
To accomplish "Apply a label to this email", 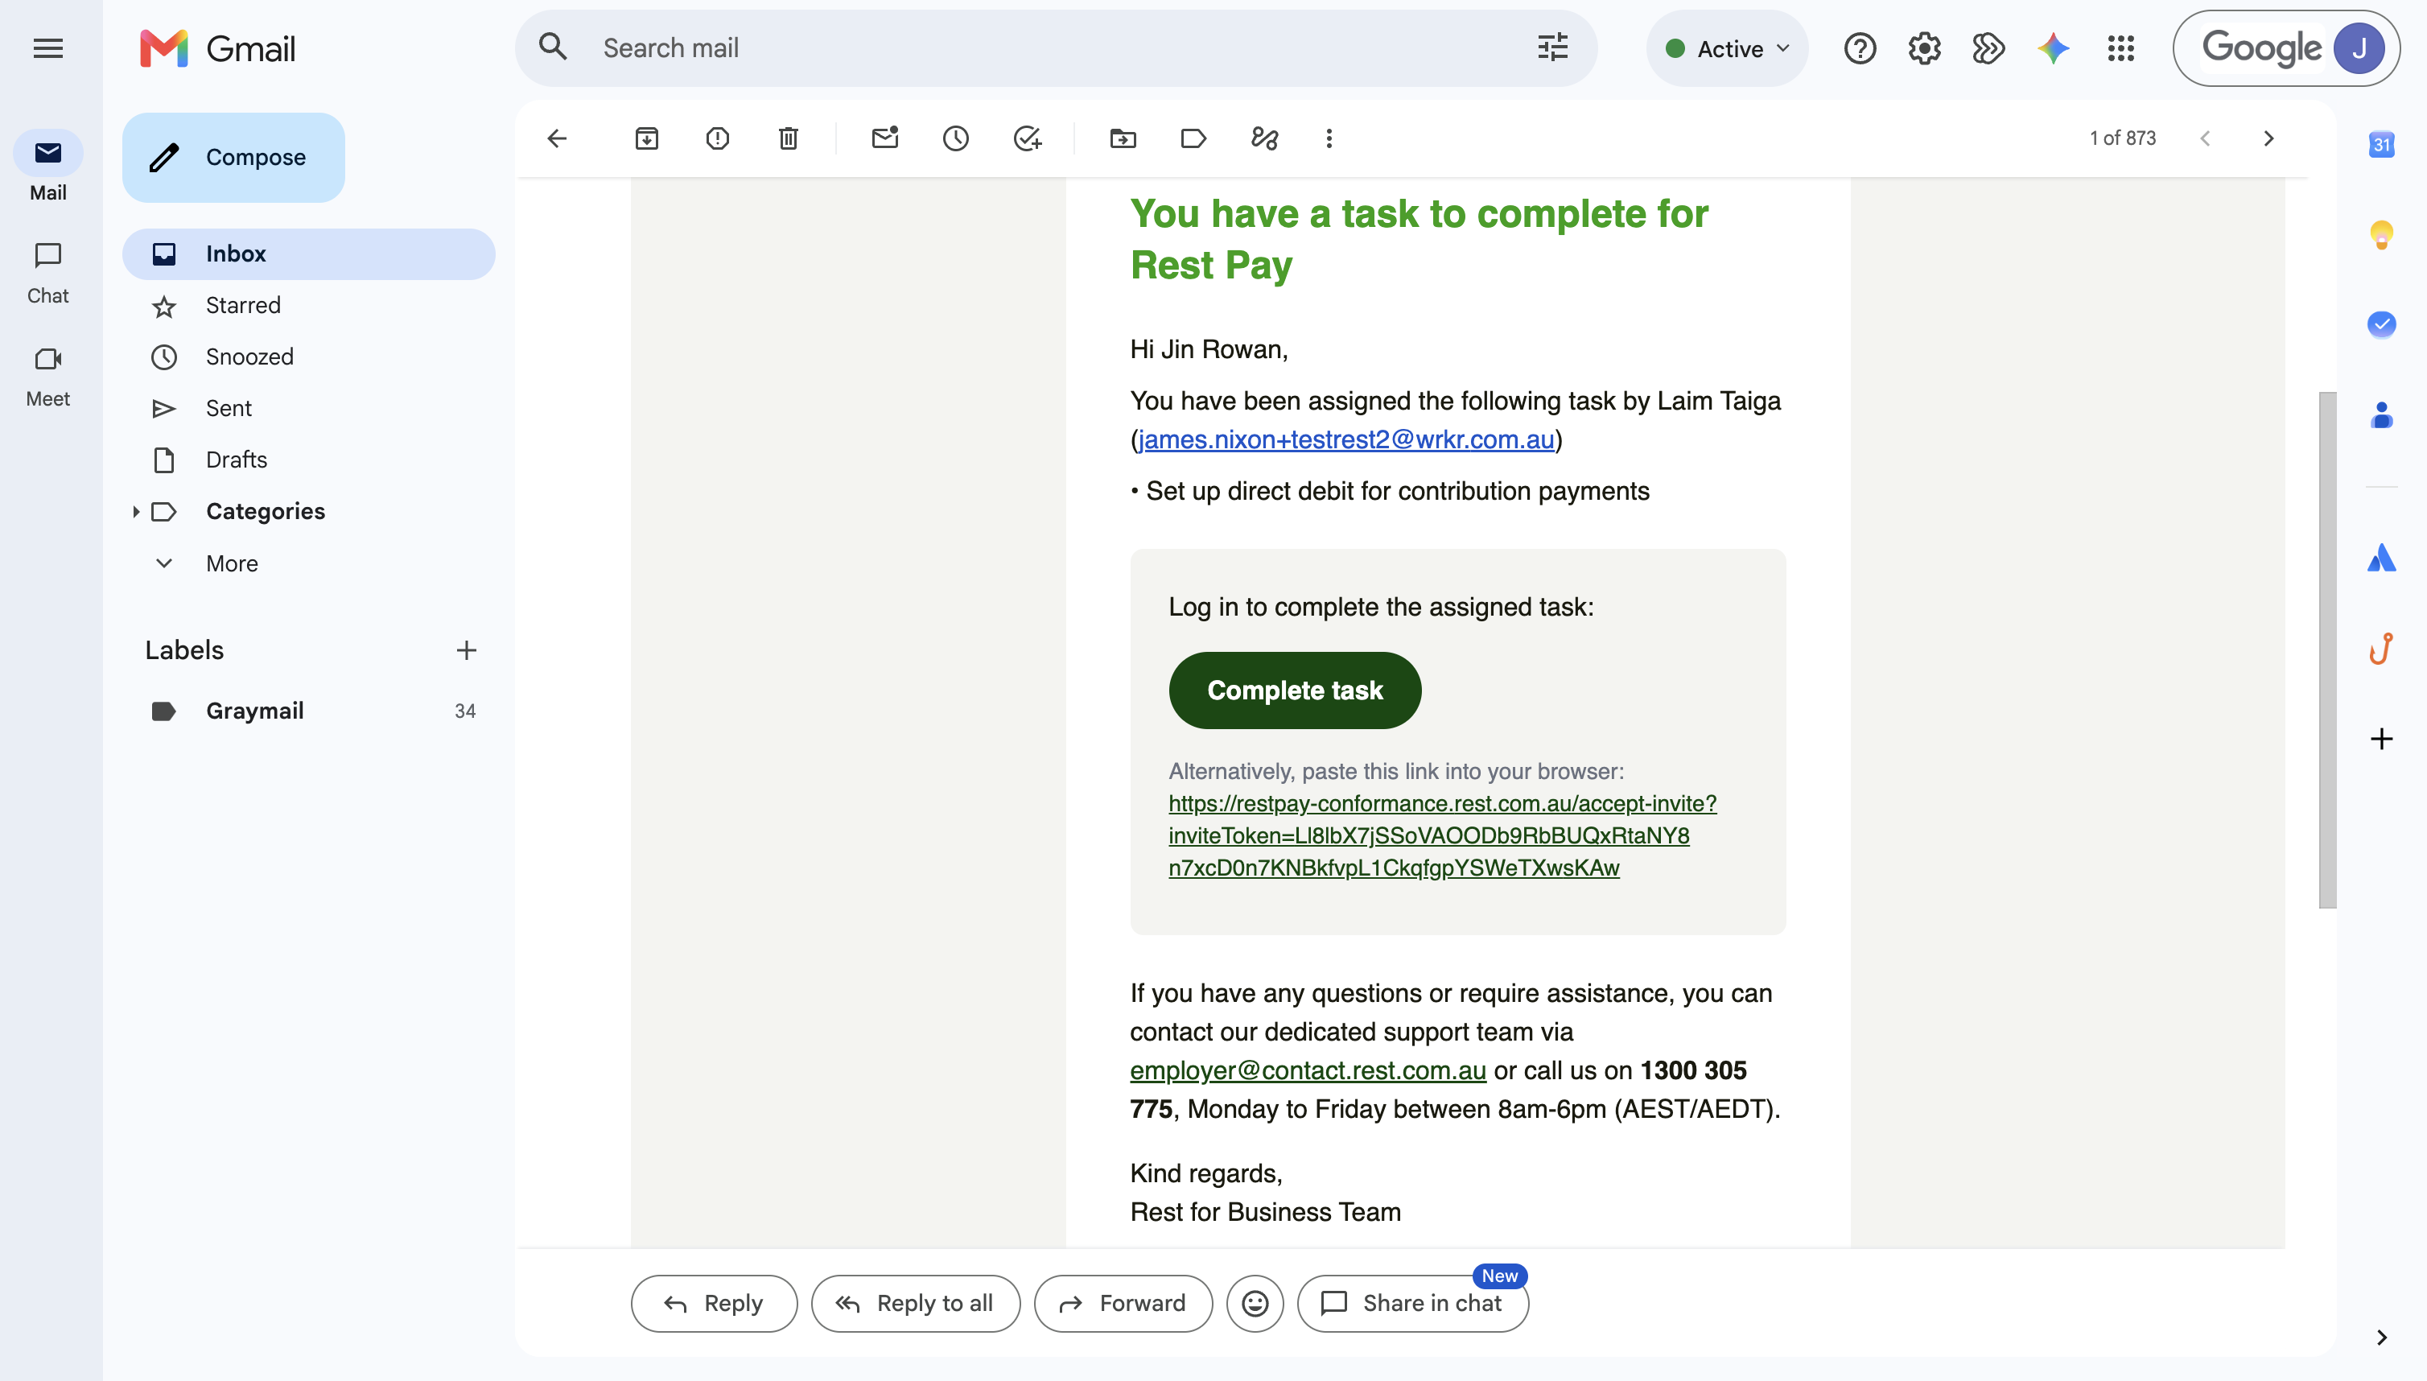I will (1193, 138).
